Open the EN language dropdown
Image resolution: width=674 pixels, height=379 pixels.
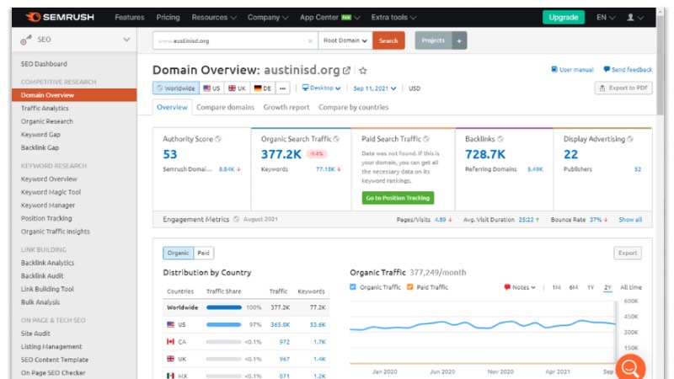pyautogui.click(x=606, y=18)
